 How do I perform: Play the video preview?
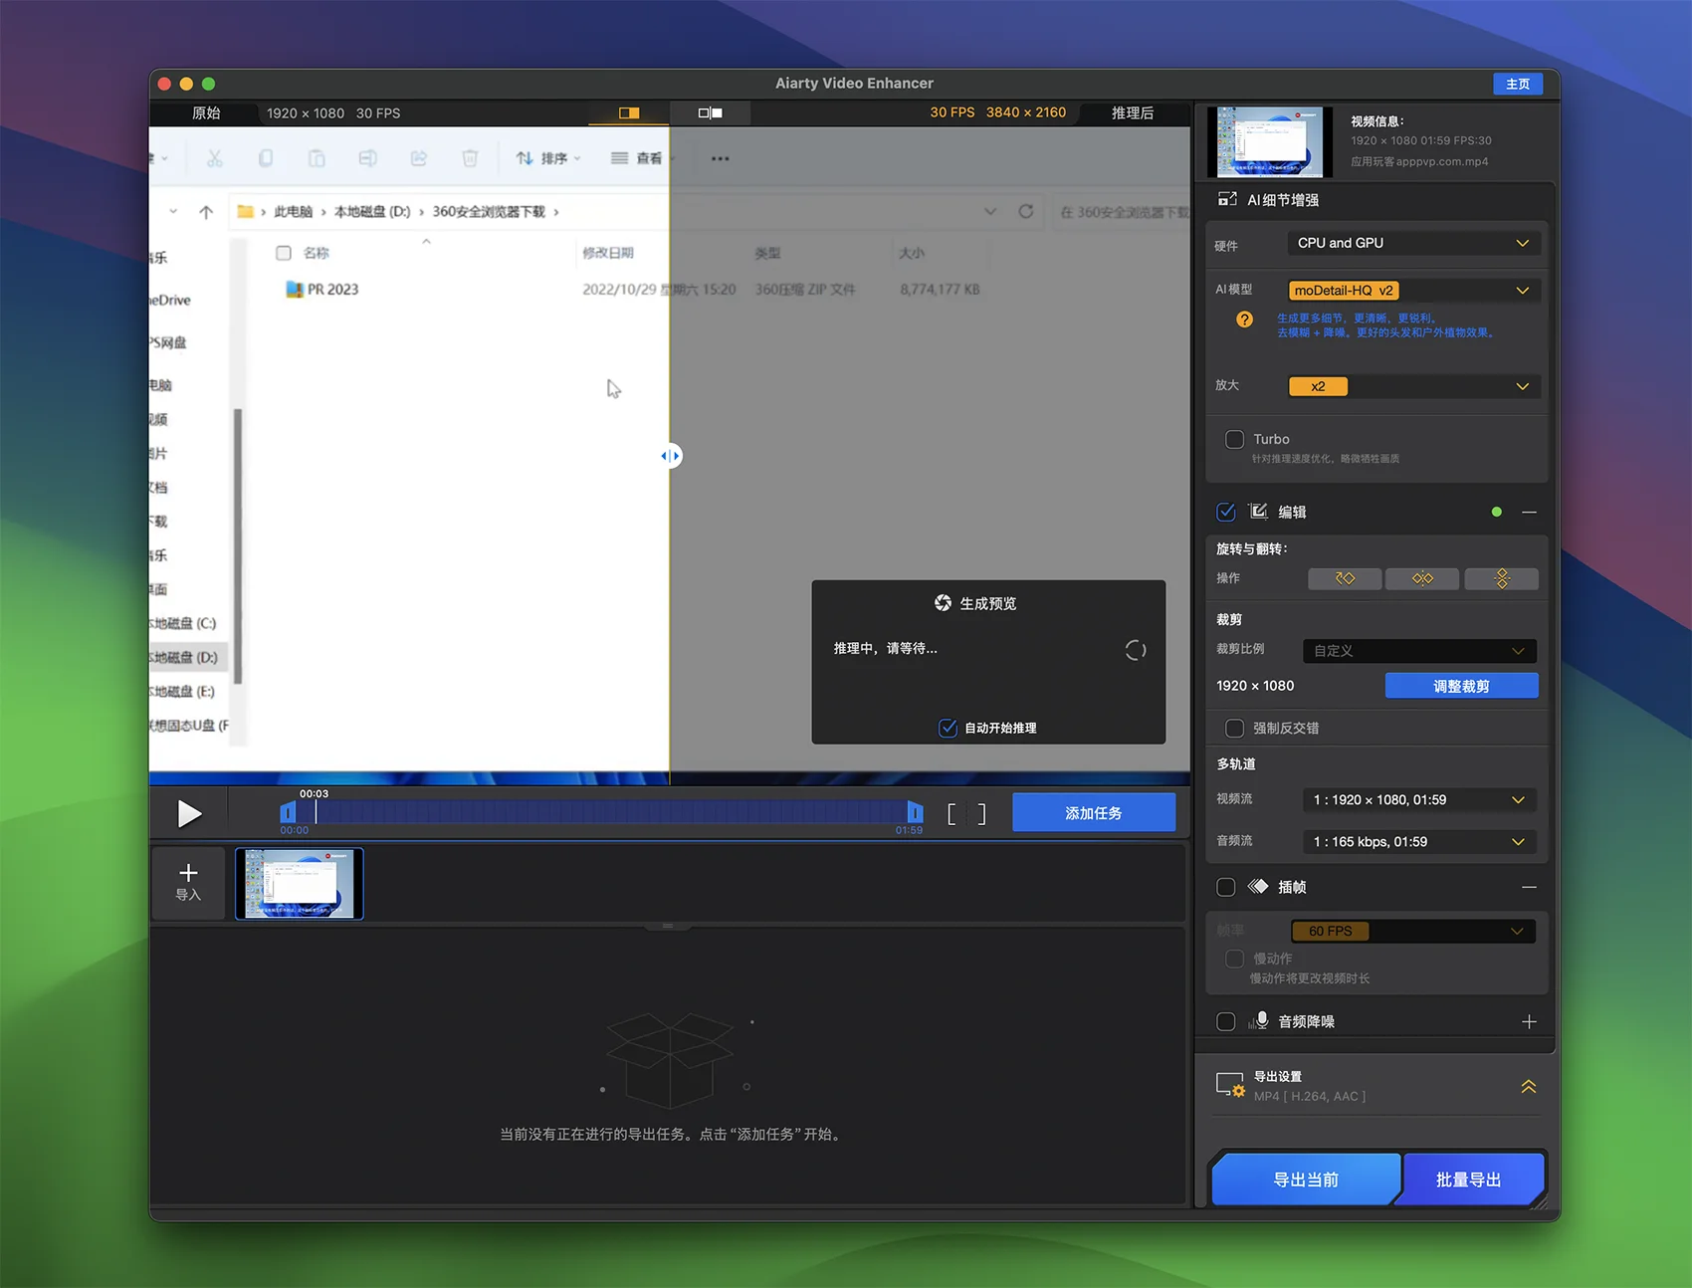[189, 813]
